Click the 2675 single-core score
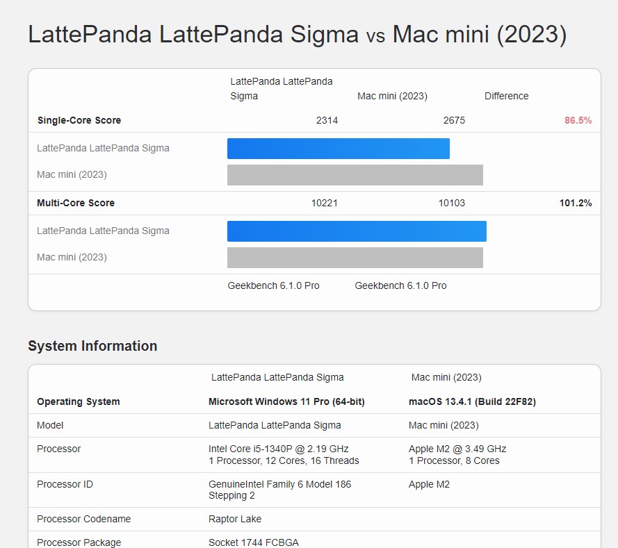This screenshot has height=548, width=618. tap(454, 120)
